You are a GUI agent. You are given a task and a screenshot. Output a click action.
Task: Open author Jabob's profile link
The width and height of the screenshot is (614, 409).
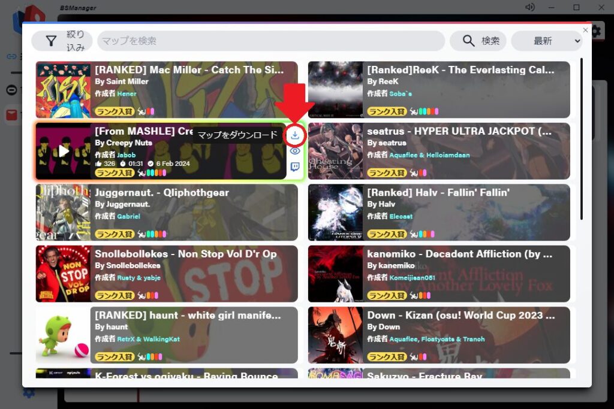126,155
